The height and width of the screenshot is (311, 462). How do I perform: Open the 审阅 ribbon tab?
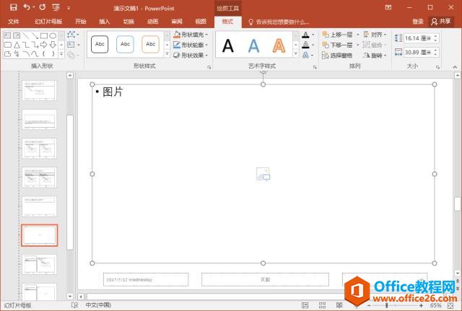(x=177, y=22)
